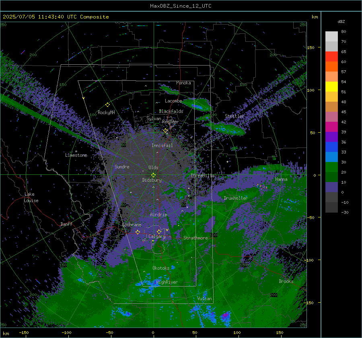Select the Cochrane label
The width and height of the screenshot is (362, 338).
[132, 225]
